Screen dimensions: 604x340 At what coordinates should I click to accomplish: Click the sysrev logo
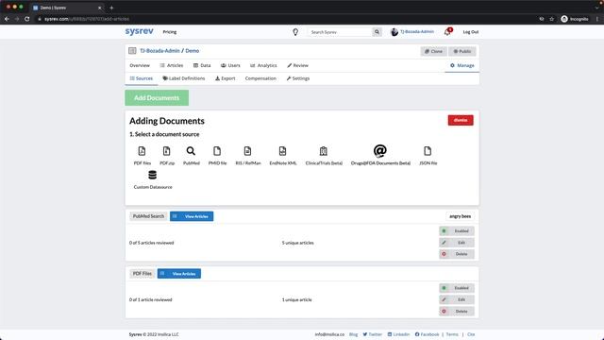[x=139, y=31]
